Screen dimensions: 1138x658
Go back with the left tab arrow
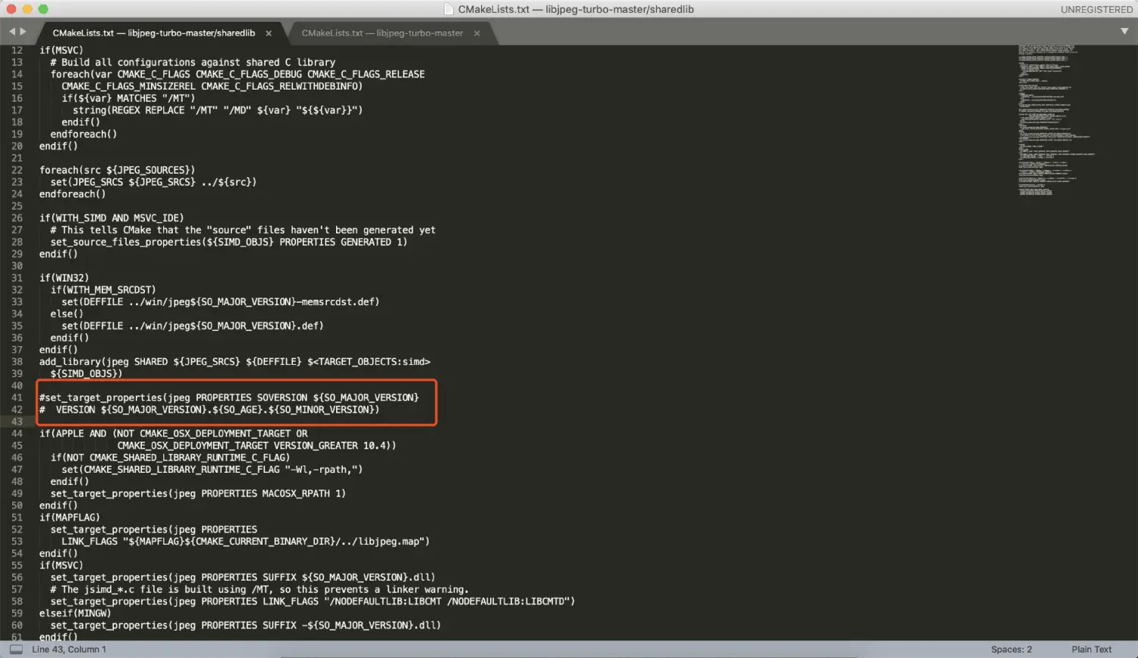tap(12, 32)
